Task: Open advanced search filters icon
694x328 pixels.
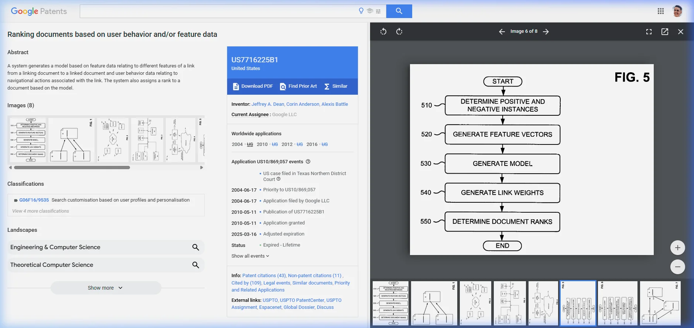Action: [378, 11]
